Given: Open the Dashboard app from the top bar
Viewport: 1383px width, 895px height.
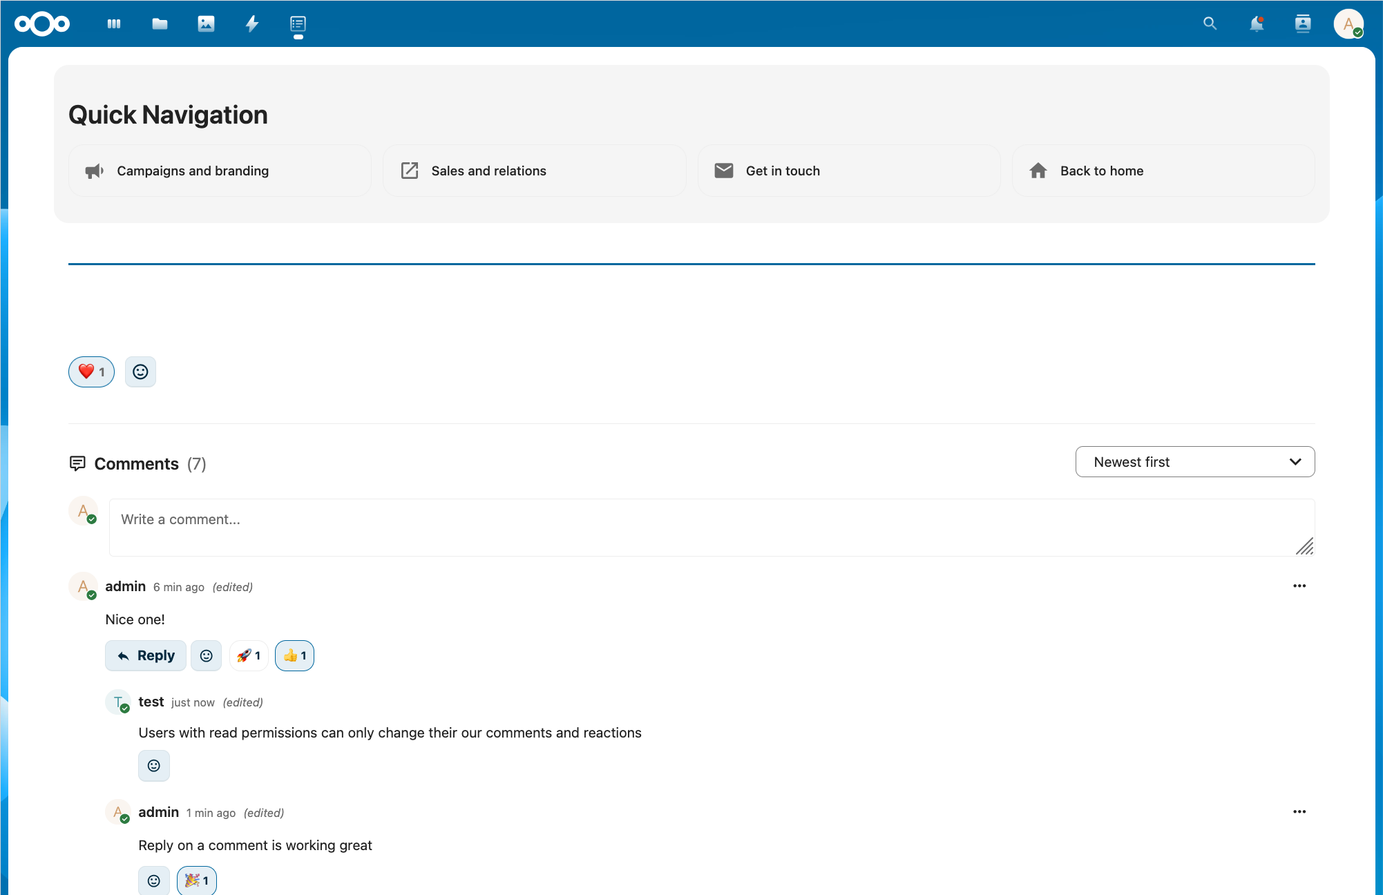Looking at the screenshot, I should point(113,23).
